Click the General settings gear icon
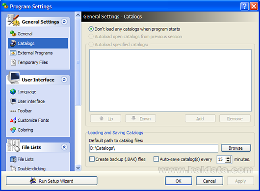Image resolution: width=260 pixels, height=191 pixels. click(x=13, y=34)
